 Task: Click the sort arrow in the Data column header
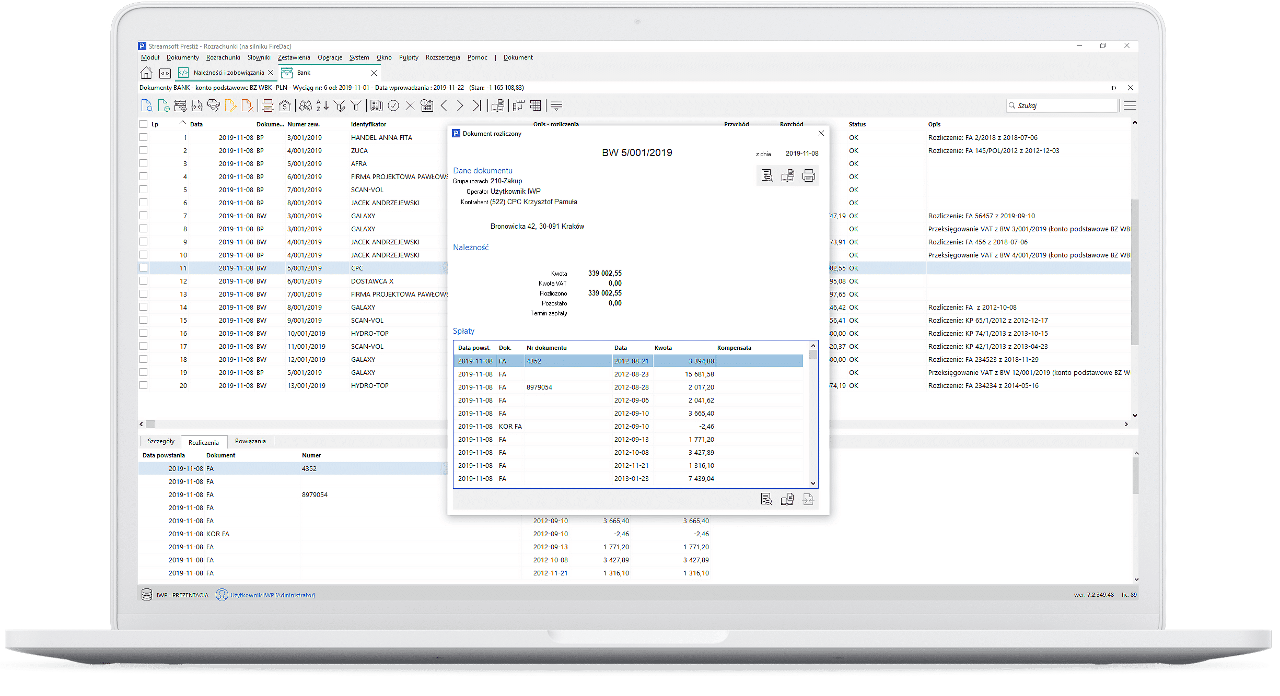[182, 123]
